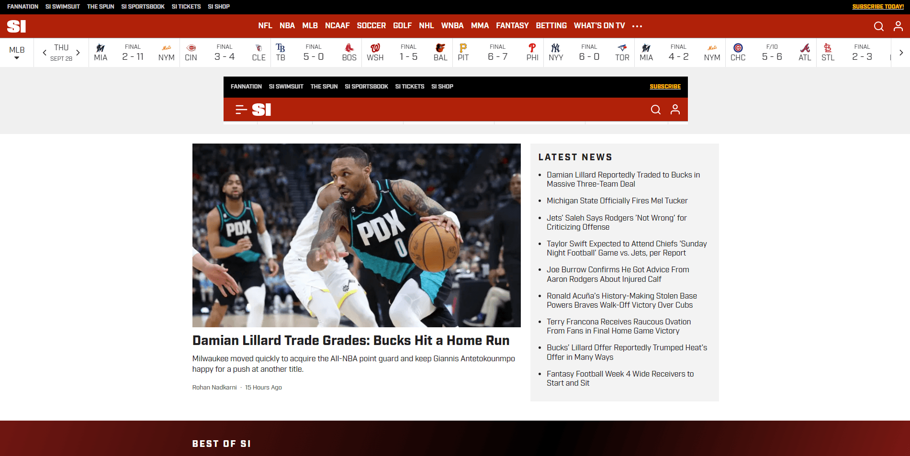Click the Pittsburgh Pirates team logo
910x456 pixels.
[463, 48]
